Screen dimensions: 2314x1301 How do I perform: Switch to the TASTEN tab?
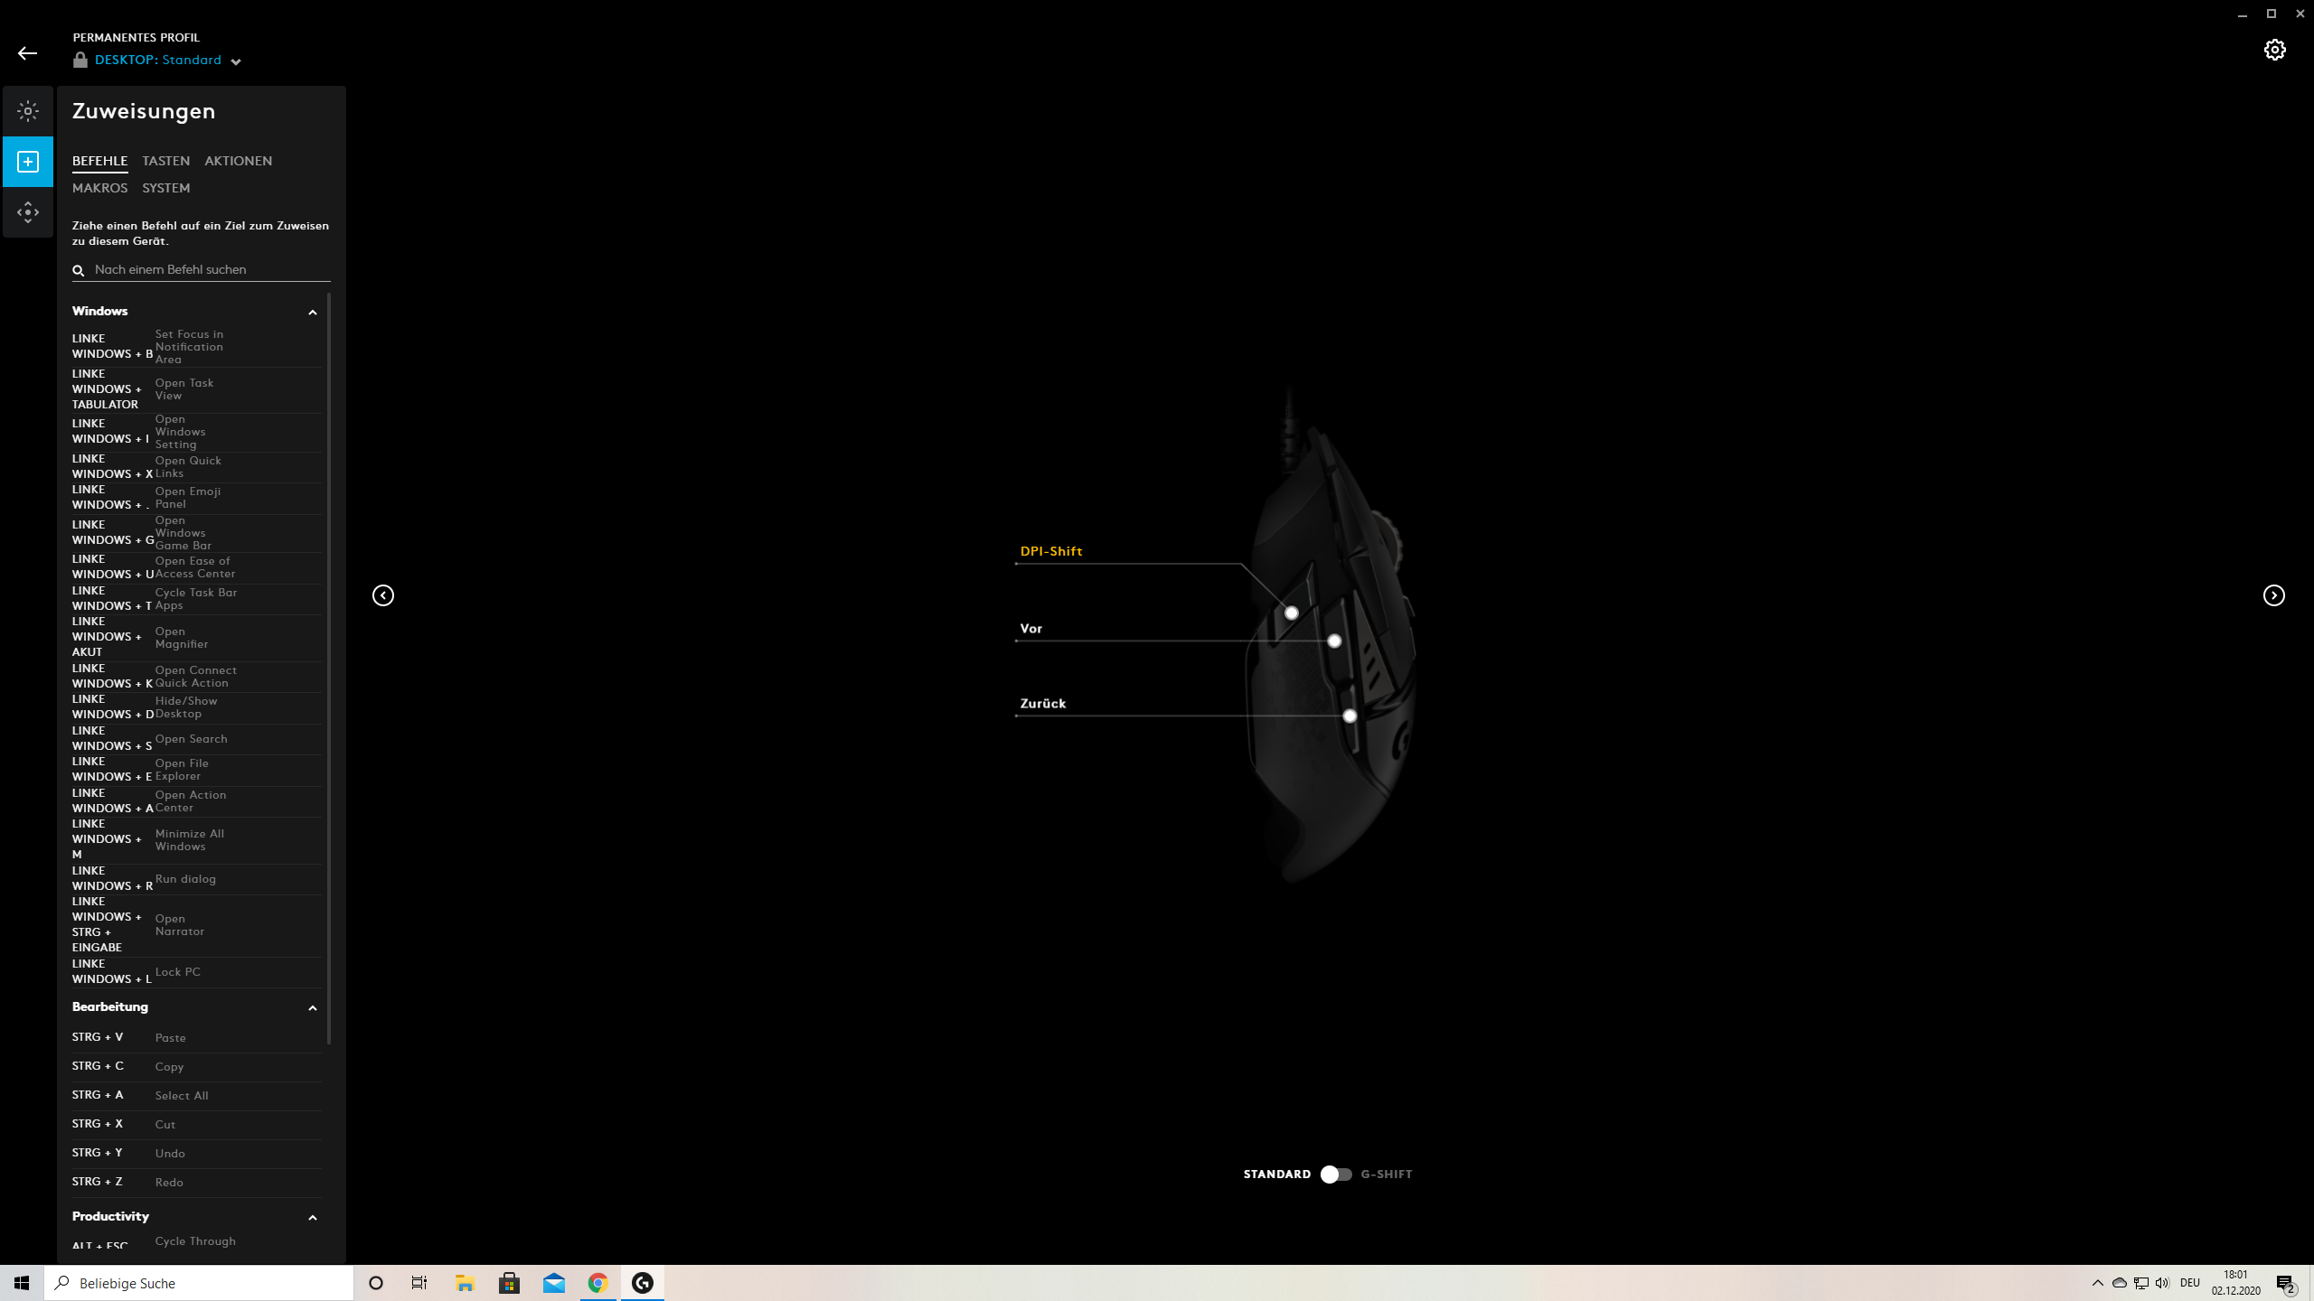click(165, 161)
